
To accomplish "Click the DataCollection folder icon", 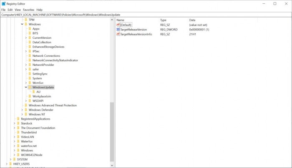I will 30,42.
